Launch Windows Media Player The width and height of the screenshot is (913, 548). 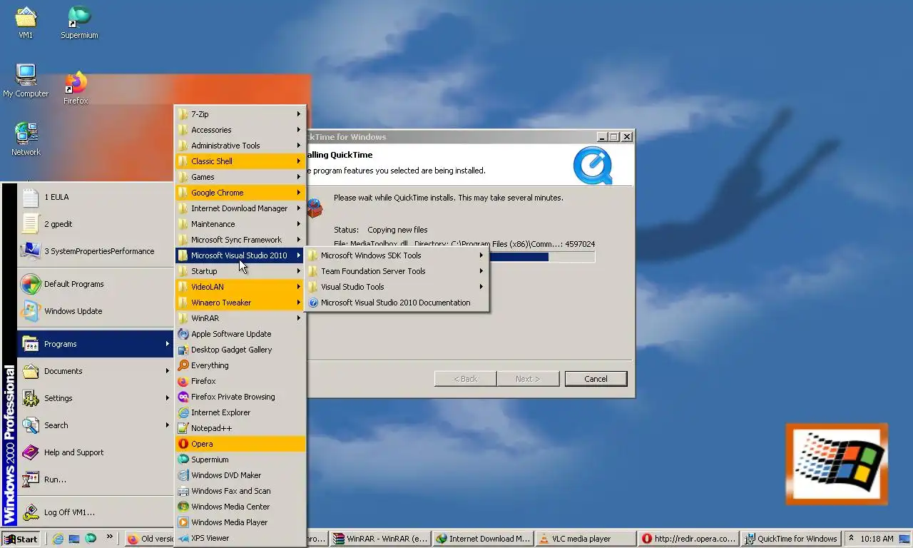click(240, 522)
